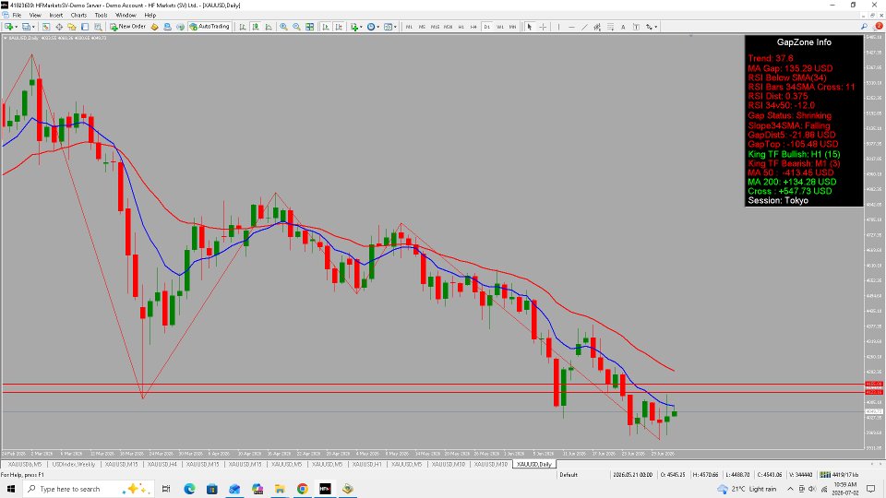Open the notifications icon with badge
The height and width of the screenshot is (498, 886).
click(878, 27)
